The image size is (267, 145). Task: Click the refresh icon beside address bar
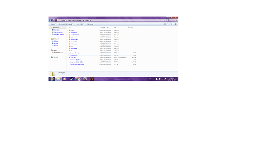coord(166,20)
